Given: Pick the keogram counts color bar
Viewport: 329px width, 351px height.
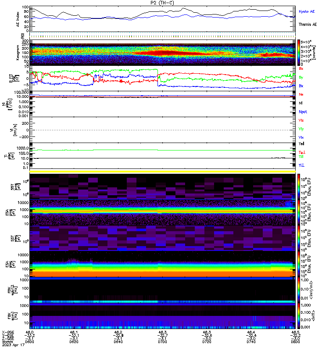Looking at the screenshot, I should (299, 52).
